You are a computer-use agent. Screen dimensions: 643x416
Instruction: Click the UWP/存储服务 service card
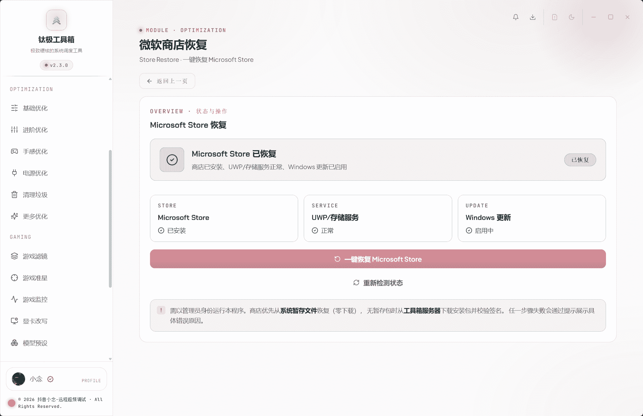(378, 218)
